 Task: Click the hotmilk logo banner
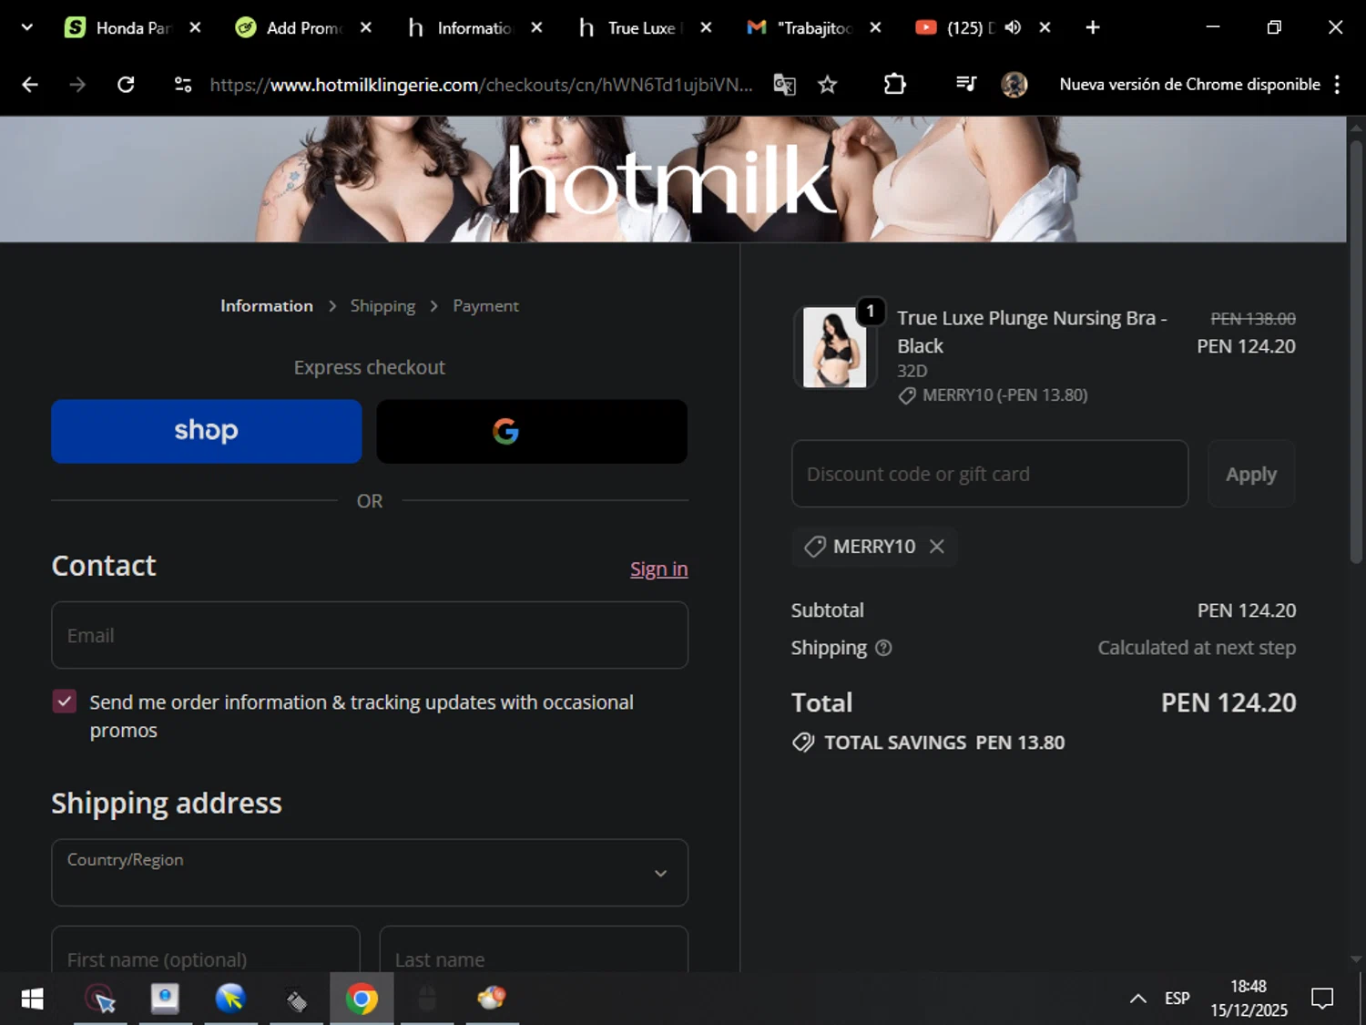[670, 180]
